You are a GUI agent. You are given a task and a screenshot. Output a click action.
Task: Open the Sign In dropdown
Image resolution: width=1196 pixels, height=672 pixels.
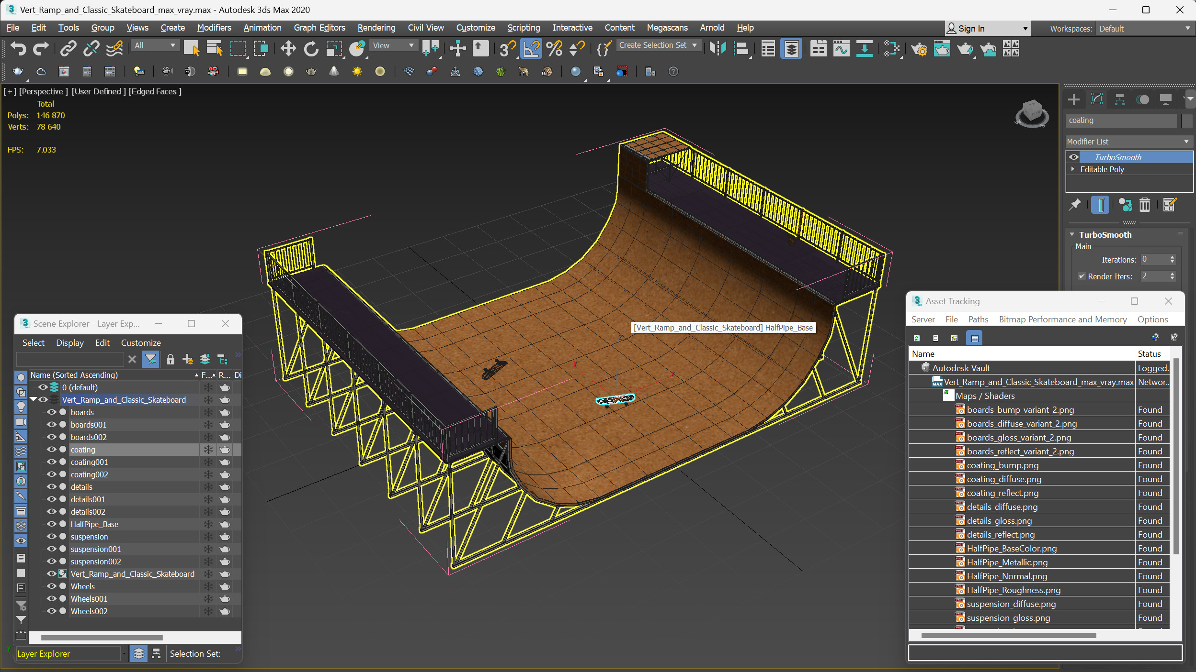point(988,29)
